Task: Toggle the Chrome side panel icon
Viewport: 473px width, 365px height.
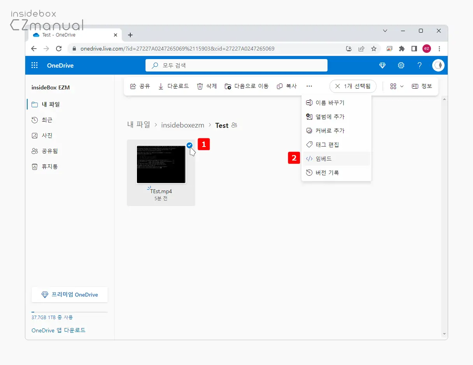Action: pyautogui.click(x=414, y=49)
